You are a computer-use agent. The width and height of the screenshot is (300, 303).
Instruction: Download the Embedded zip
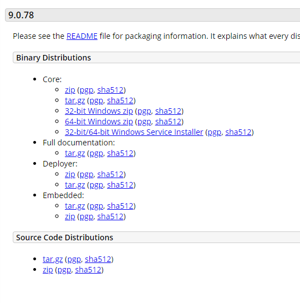[x=70, y=216]
